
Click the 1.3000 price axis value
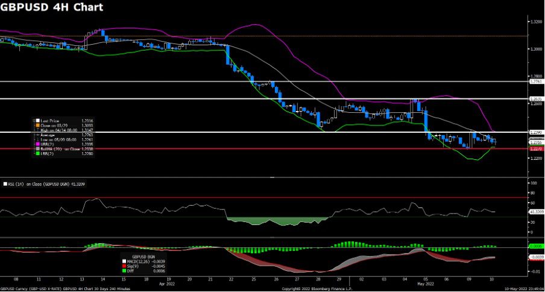click(x=535, y=49)
